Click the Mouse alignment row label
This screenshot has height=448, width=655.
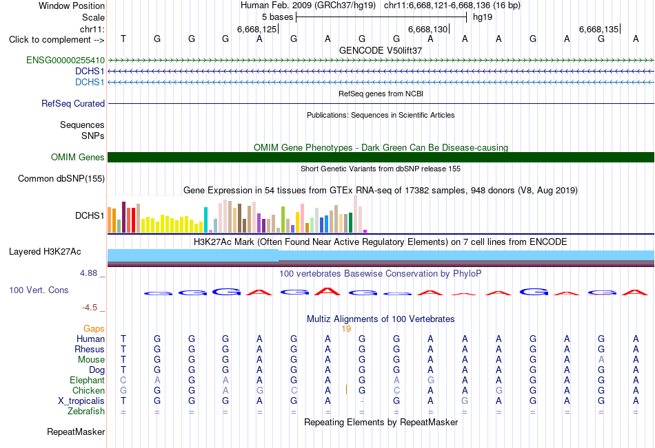(x=91, y=359)
